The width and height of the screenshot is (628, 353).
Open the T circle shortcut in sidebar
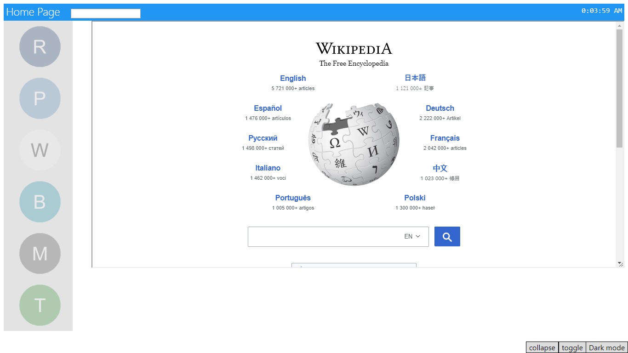coord(40,305)
